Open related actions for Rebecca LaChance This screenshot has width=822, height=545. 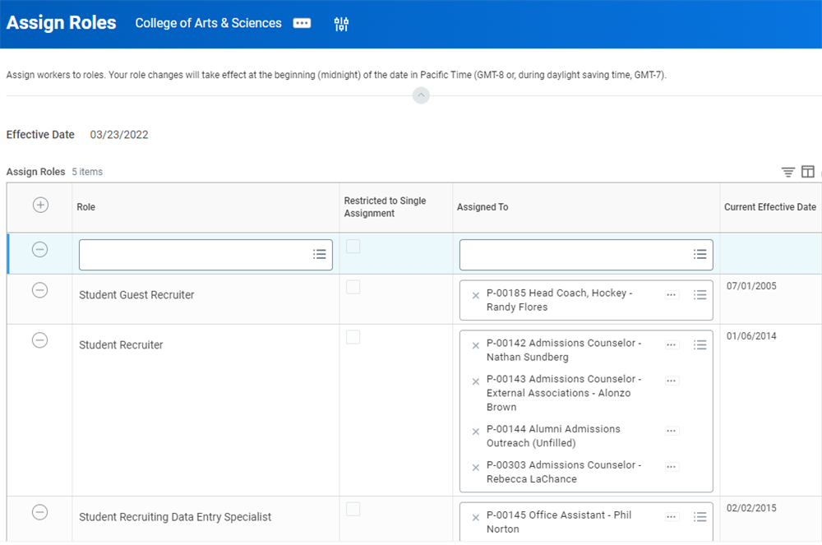click(x=672, y=467)
